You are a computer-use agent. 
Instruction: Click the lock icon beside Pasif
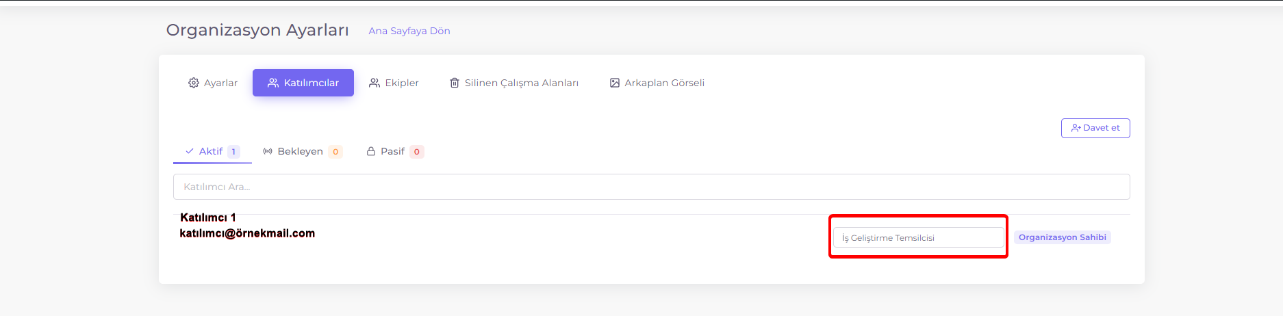371,151
